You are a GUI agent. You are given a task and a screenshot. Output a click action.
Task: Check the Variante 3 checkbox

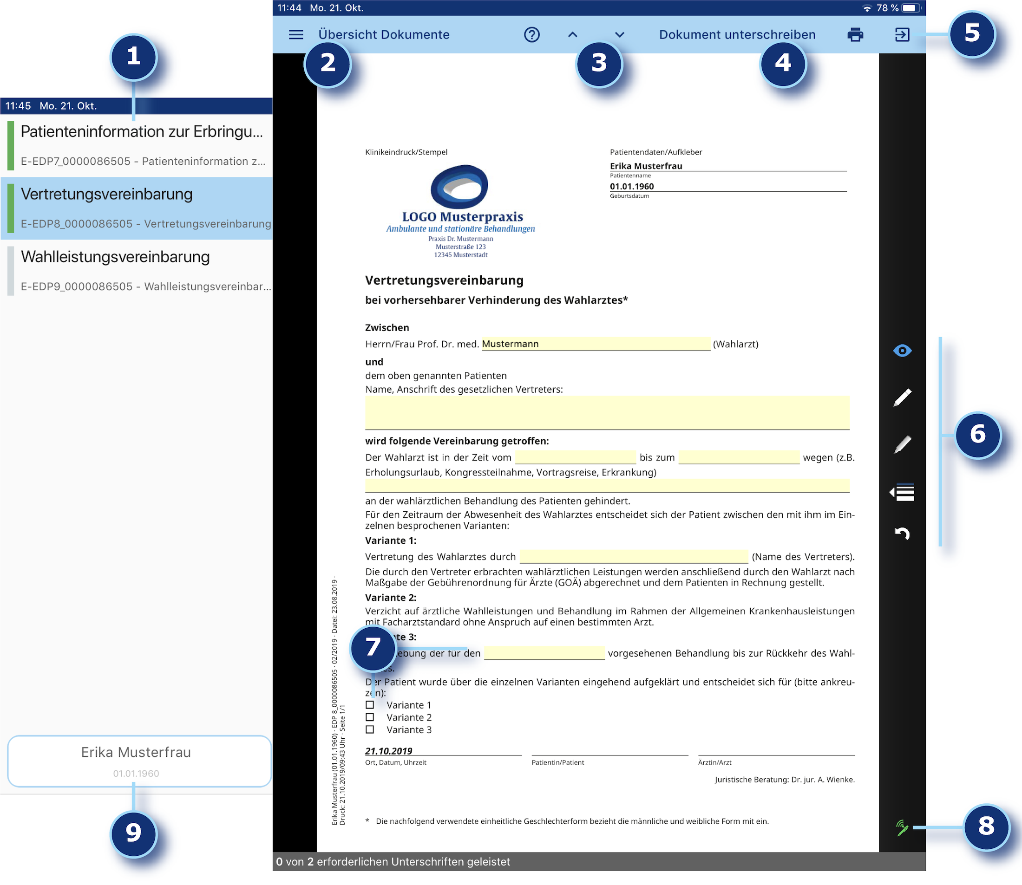[370, 729]
